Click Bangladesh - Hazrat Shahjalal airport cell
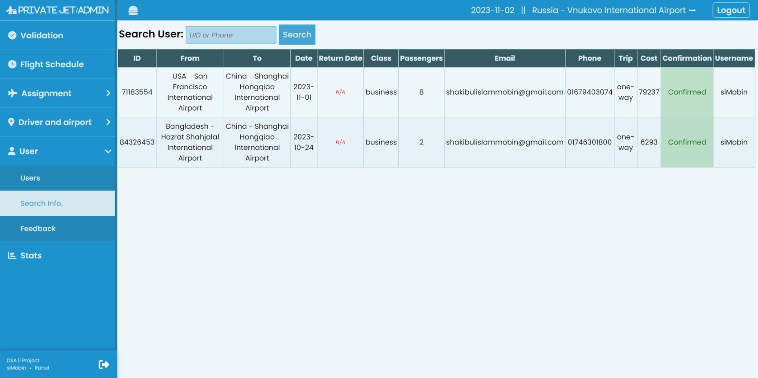This screenshot has height=378, width=758. [x=190, y=142]
